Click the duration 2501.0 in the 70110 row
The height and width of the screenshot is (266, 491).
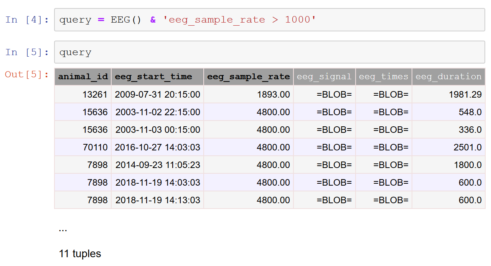tap(470, 147)
